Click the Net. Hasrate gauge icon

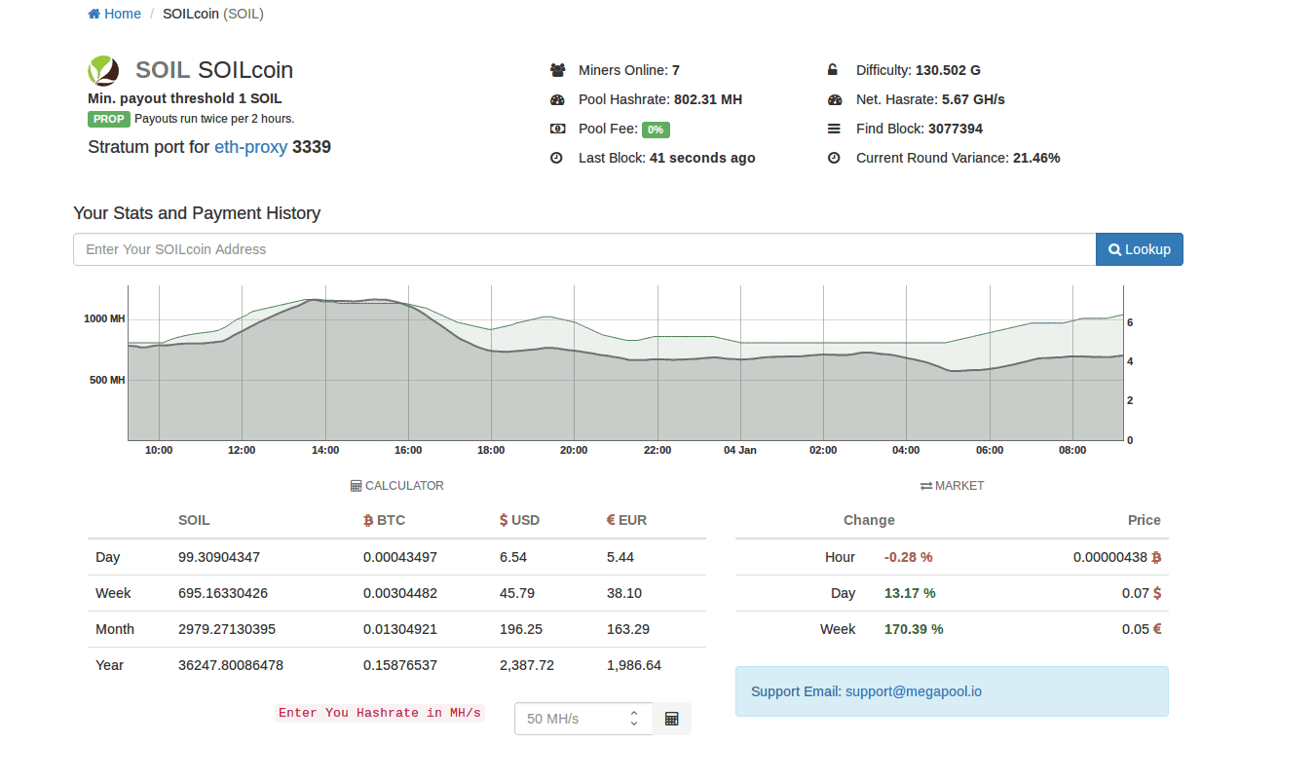click(x=834, y=99)
